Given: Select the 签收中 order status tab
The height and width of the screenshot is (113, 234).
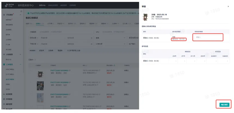Looking at the screenshot, I should [83, 24].
